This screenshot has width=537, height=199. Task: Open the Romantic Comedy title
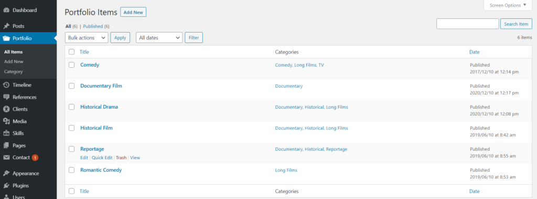(x=101, y=170)
